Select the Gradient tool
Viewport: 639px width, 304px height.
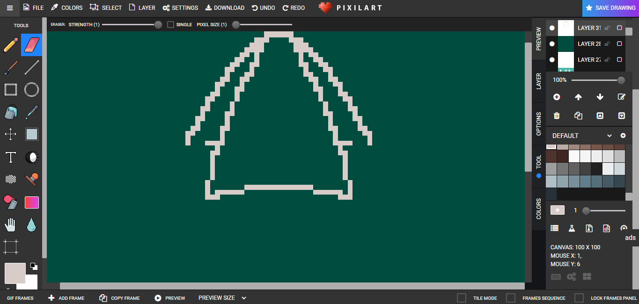click(32, 203)
